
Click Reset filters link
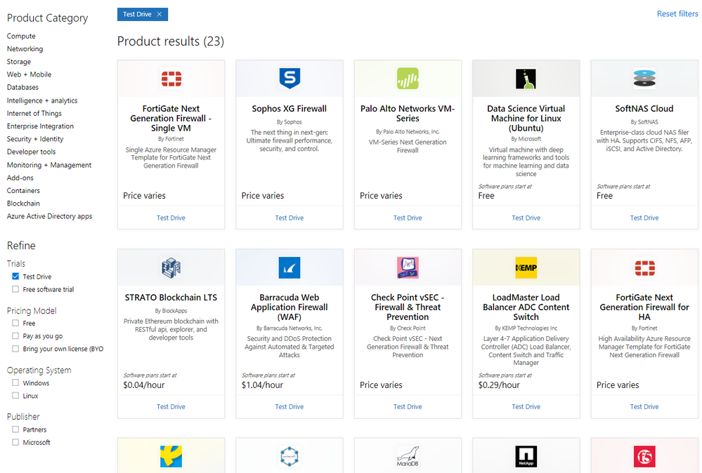coord(677,14)
